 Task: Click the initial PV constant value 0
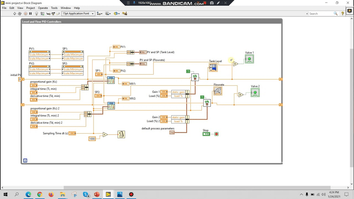click(20, 79)
